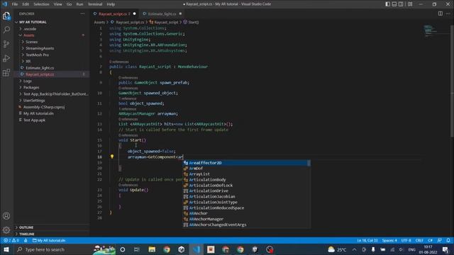
Task: Show errors and warnings in status bar
Action: pyautogui.click(x=11, y=241)
